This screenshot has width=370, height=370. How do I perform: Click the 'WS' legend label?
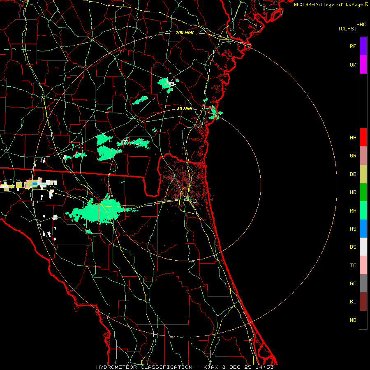pos(353,229)
